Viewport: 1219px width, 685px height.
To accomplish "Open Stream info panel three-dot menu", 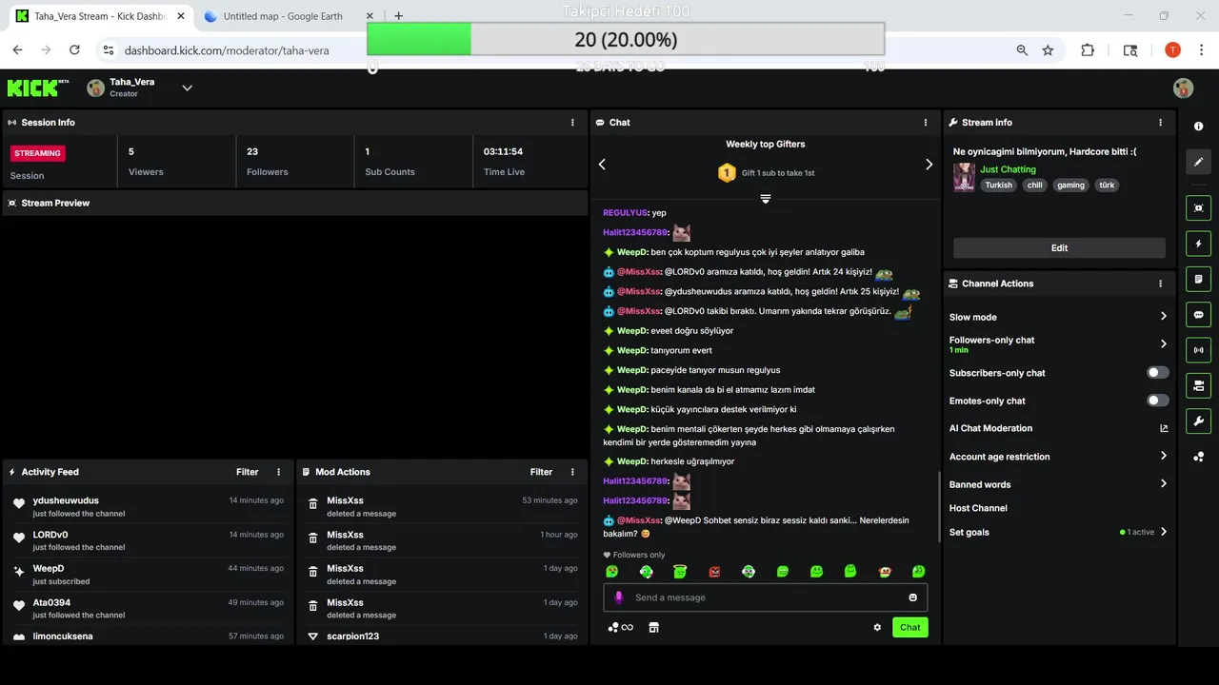I will 1160,123.
